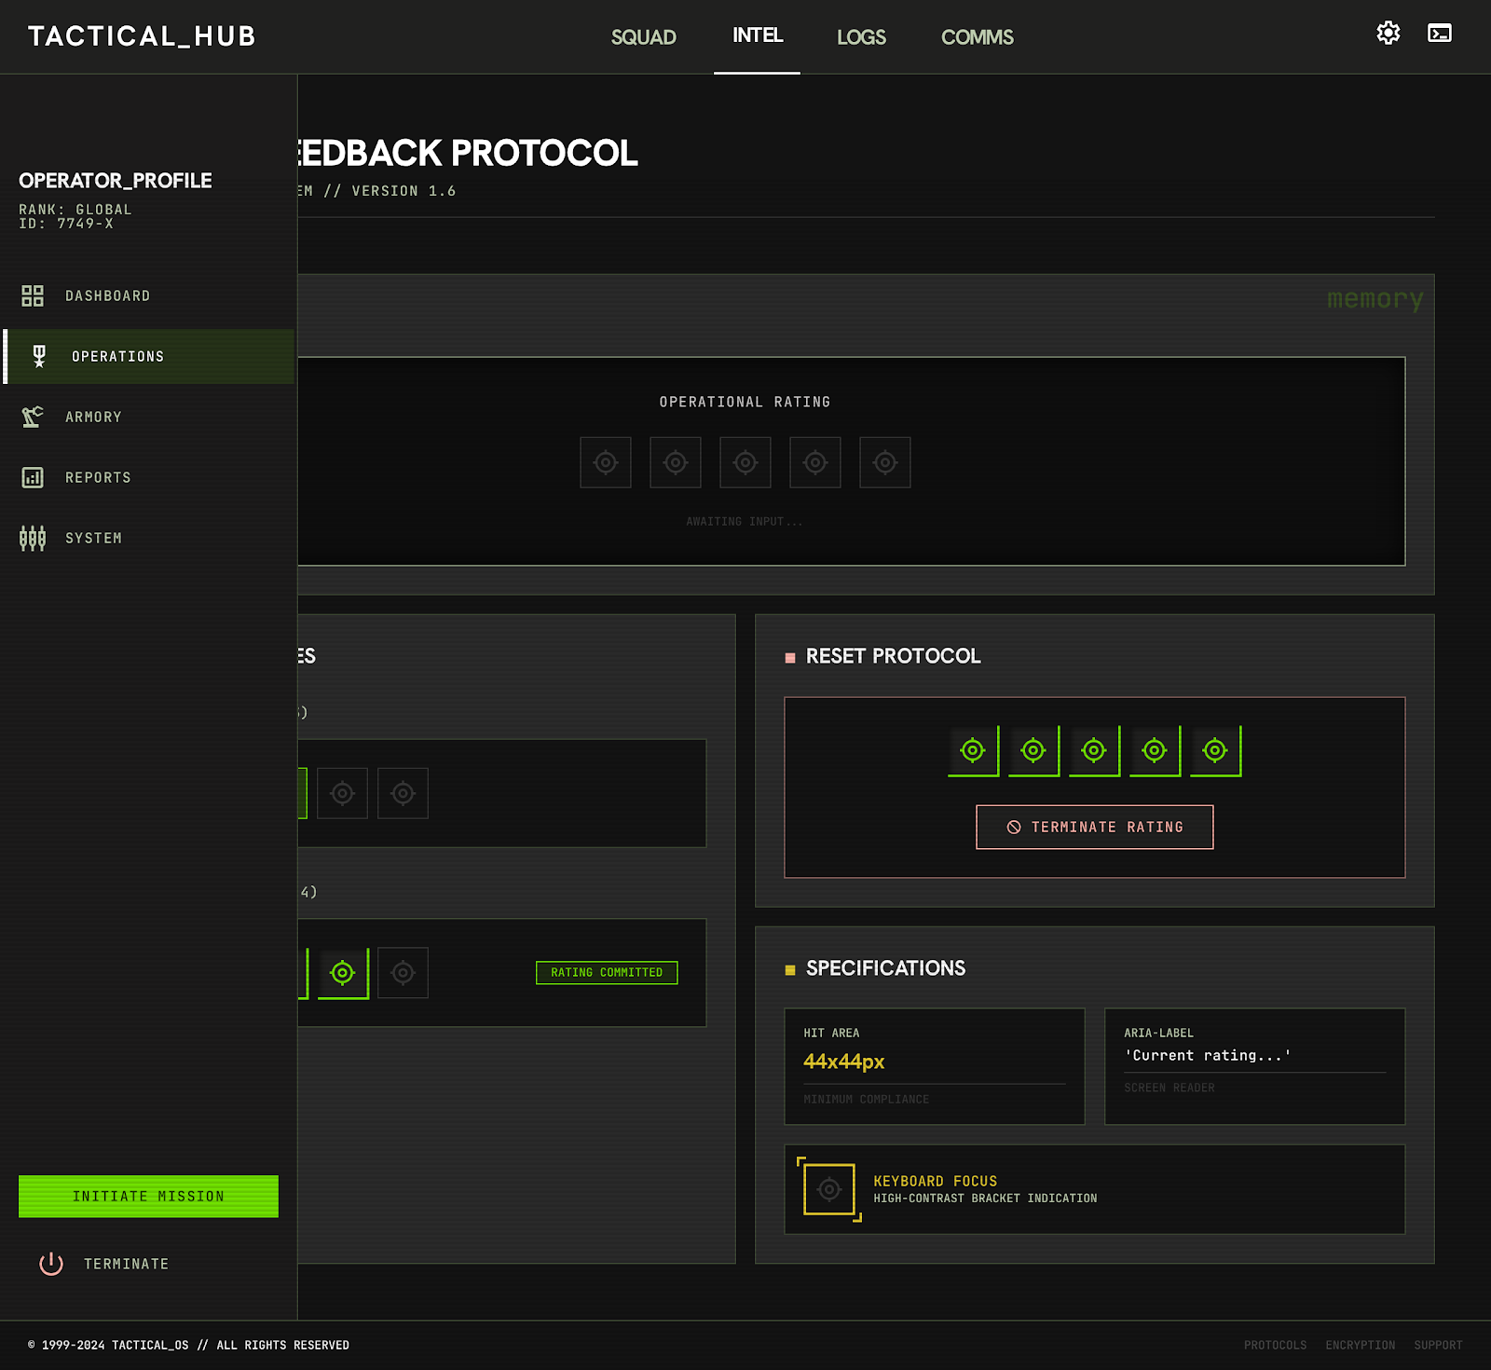Open settings gear in top bar
Screen dimensions: 1491x1370
(1388, 34)
